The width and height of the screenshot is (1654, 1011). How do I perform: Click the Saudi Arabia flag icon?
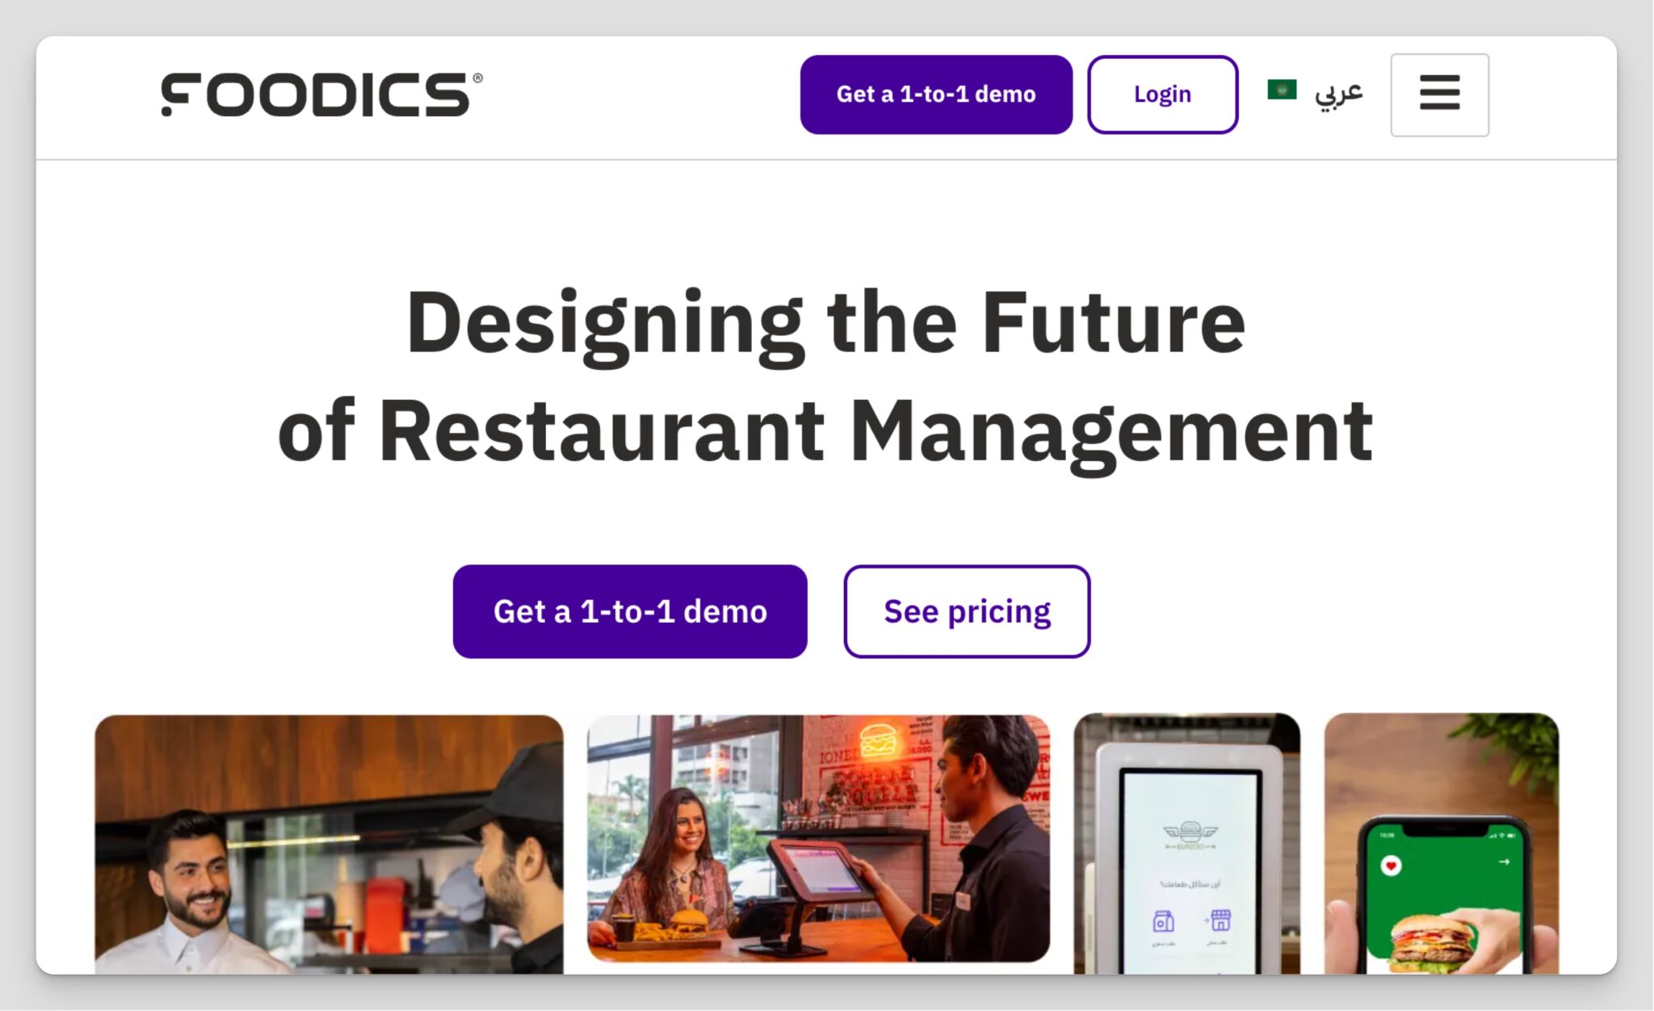coord(1282,90)
